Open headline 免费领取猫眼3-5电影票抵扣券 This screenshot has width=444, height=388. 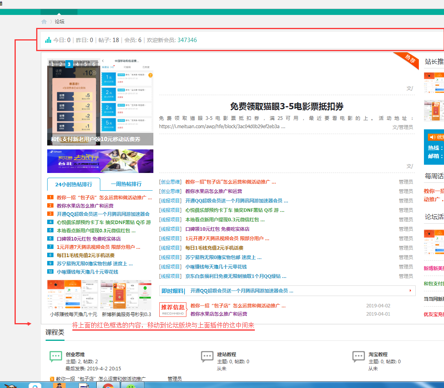(x=287, y=107)
